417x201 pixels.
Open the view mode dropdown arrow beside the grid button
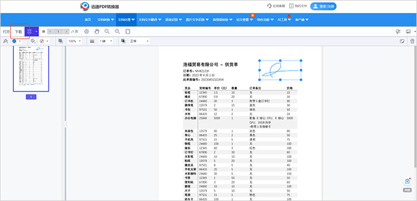point(36,32)
